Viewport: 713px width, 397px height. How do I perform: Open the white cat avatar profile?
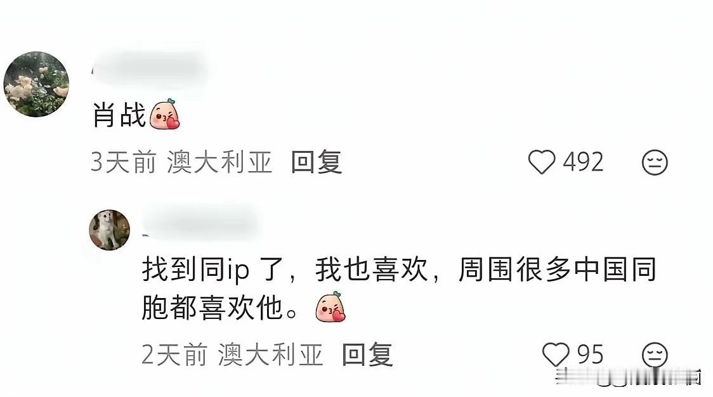coord(109,230)
